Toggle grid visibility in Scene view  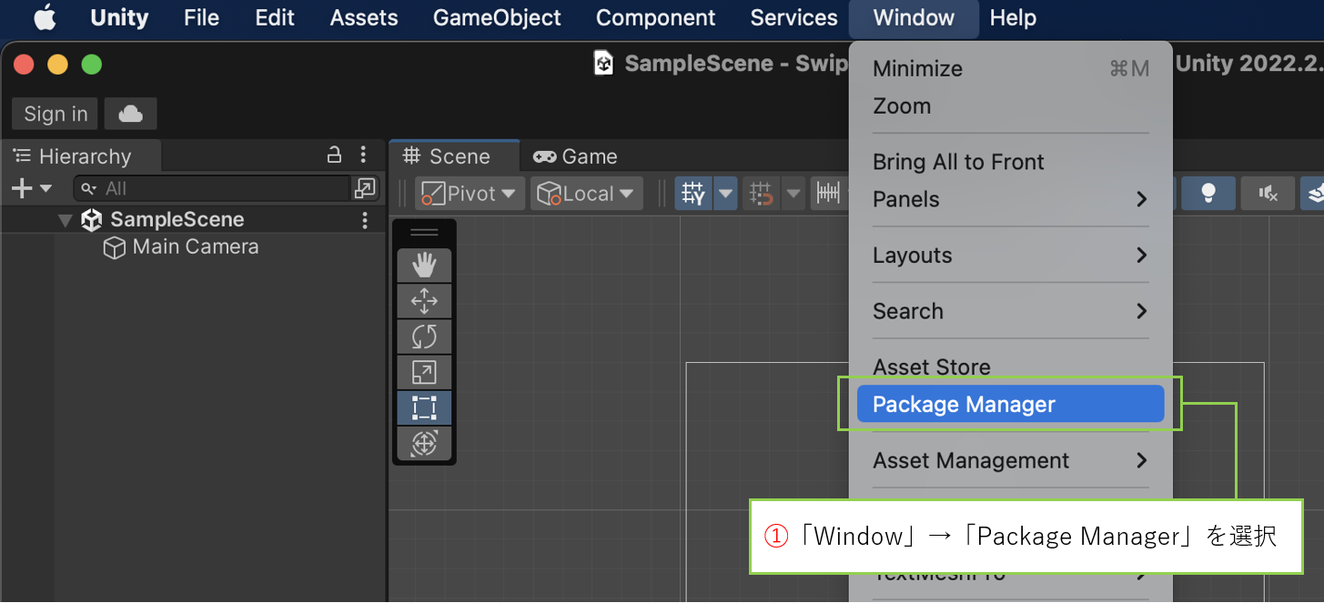tap(693, 194)
